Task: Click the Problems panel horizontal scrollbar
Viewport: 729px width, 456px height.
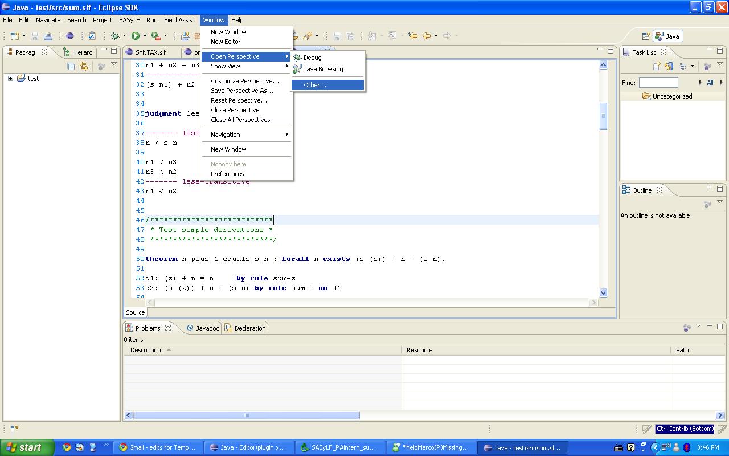Action: 247,416
